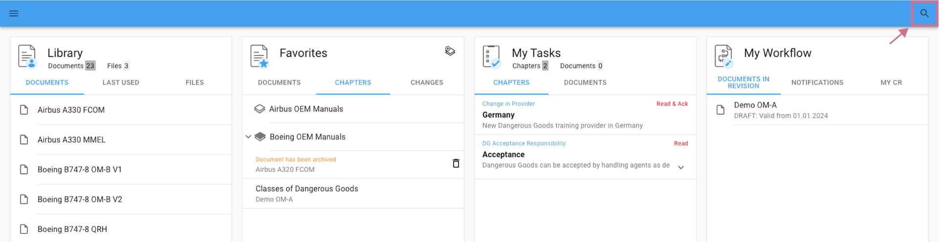This screenshot has height=242, width=939.
Task: Click file icon beside Boeing B747-8 OM-B V1
Action: (x=24, y=170)
